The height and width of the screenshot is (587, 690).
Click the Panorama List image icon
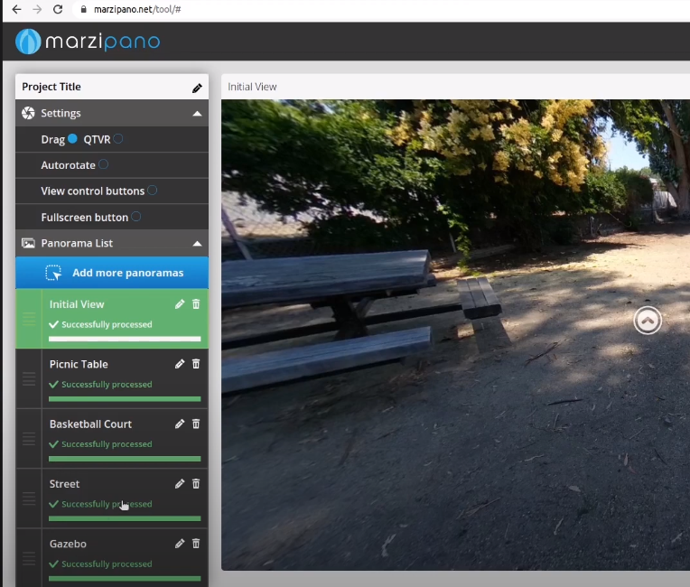click(28, 243)
